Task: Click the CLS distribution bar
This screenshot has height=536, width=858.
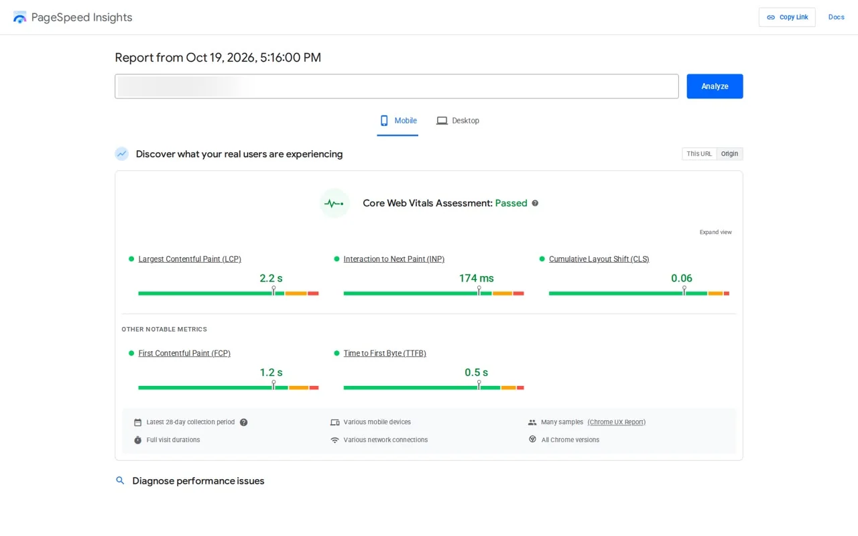Action: (x=639, y=293)
